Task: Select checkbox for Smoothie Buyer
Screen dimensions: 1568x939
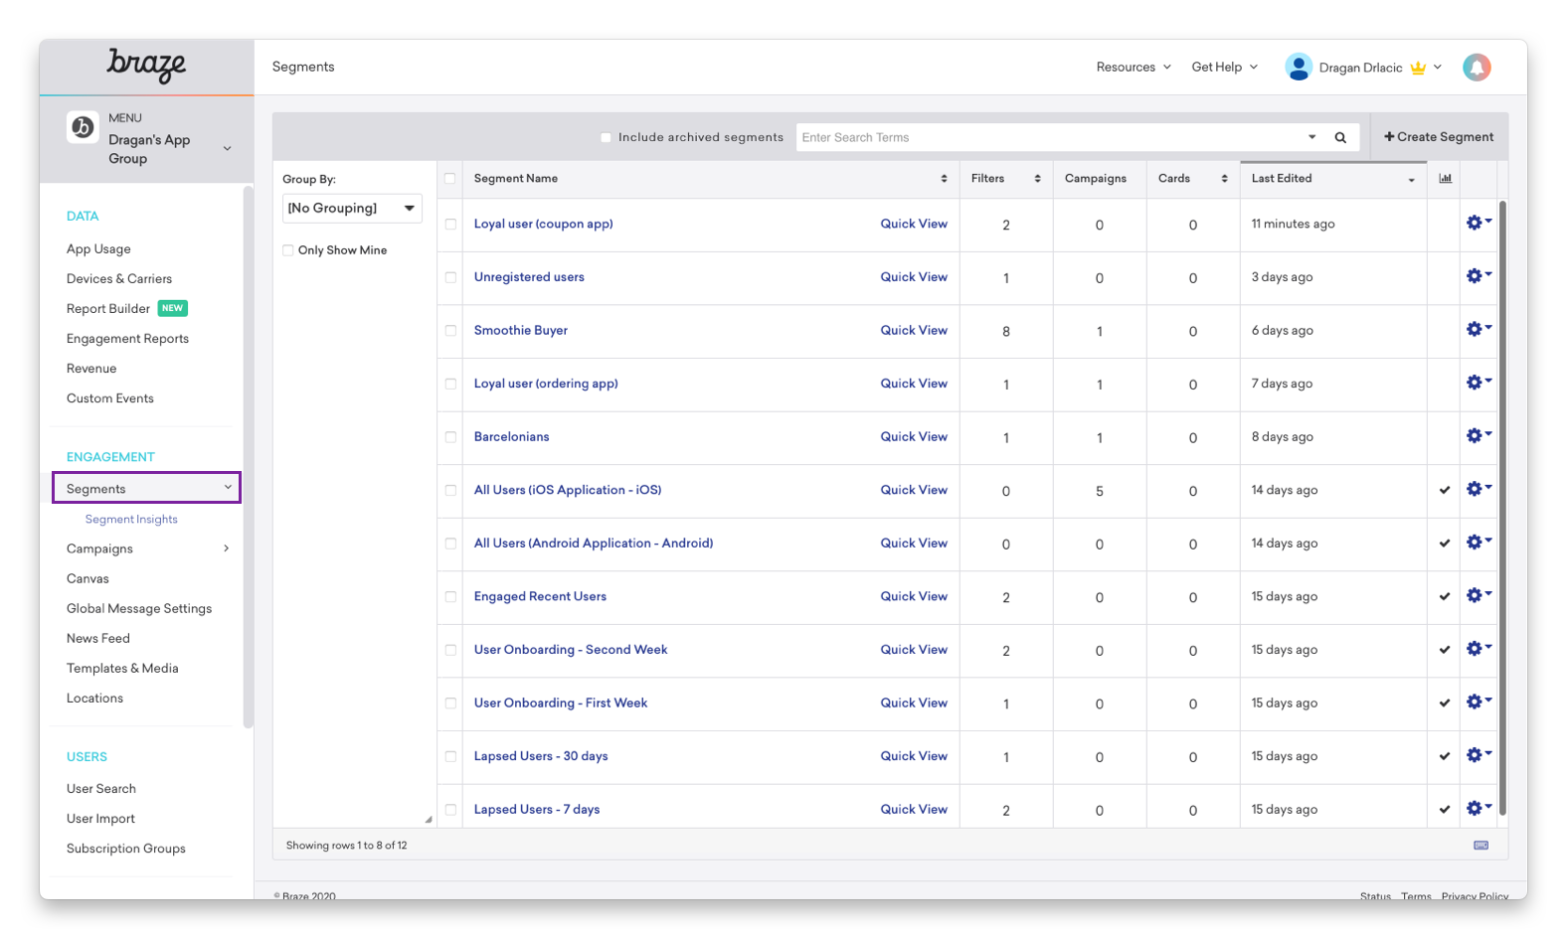Action: click(450, 331)
